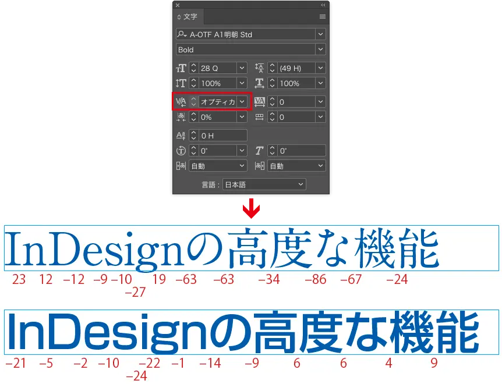
Task: Click the font size increment stepper arrow
Action: pos(193,66)
